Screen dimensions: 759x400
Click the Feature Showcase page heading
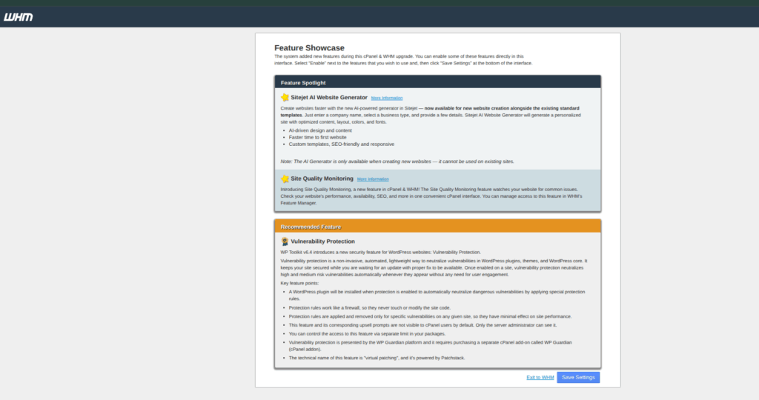click(x=309, y=48)
